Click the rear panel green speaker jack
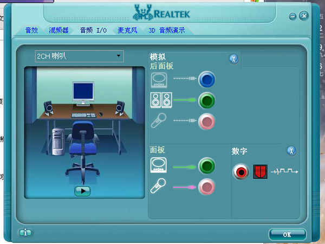325x244 pixels. tap(206, 101)
